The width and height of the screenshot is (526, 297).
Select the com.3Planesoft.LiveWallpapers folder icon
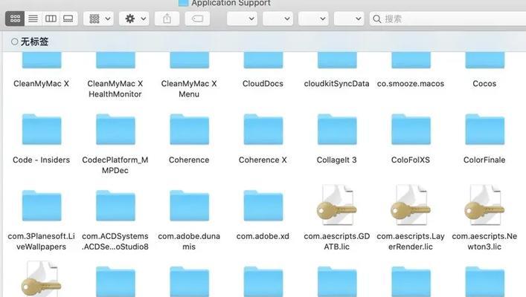pyautogui.click(x=42, y=206)
